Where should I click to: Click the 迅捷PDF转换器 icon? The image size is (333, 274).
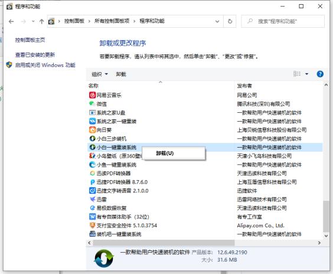coord(92,182)
